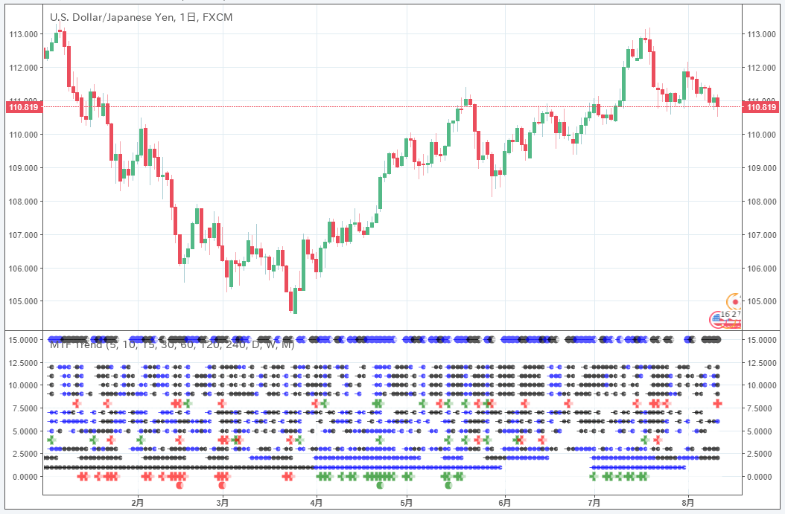Click the Japan flag economic event icon
Viewport: 785px width, 514px height.
735,301
